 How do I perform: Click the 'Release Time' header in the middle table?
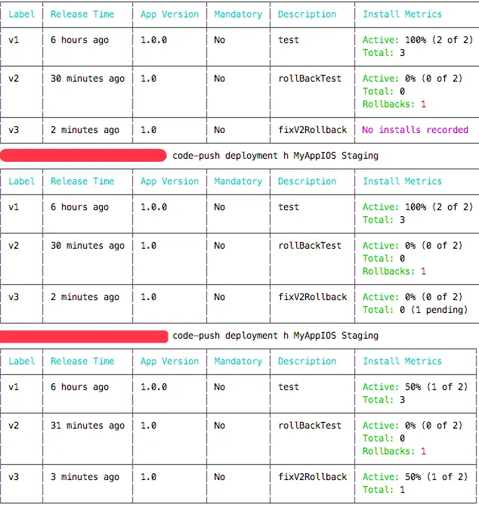[x=82, y=181]
